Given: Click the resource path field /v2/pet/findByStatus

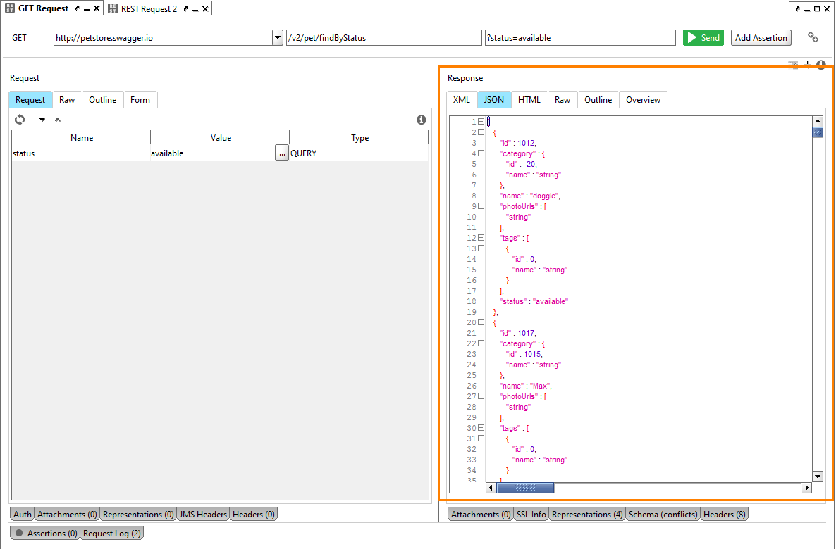Looking at the screenshot, I should point(384,38).
